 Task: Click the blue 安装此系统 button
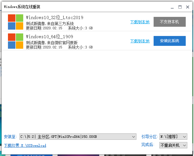pyautogui.click(x=170, y=41)
